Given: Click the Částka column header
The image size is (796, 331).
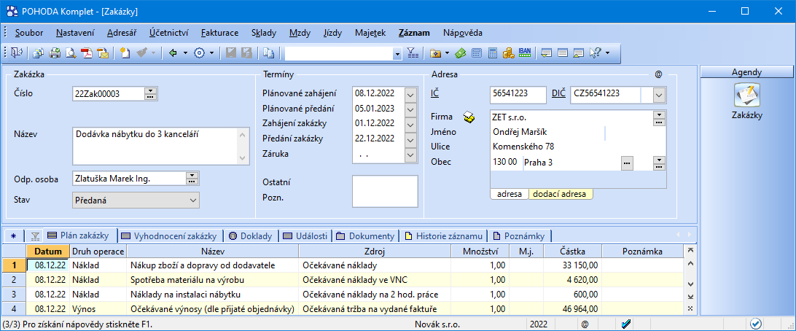Looking at the screenshot, I should (573, 251).
